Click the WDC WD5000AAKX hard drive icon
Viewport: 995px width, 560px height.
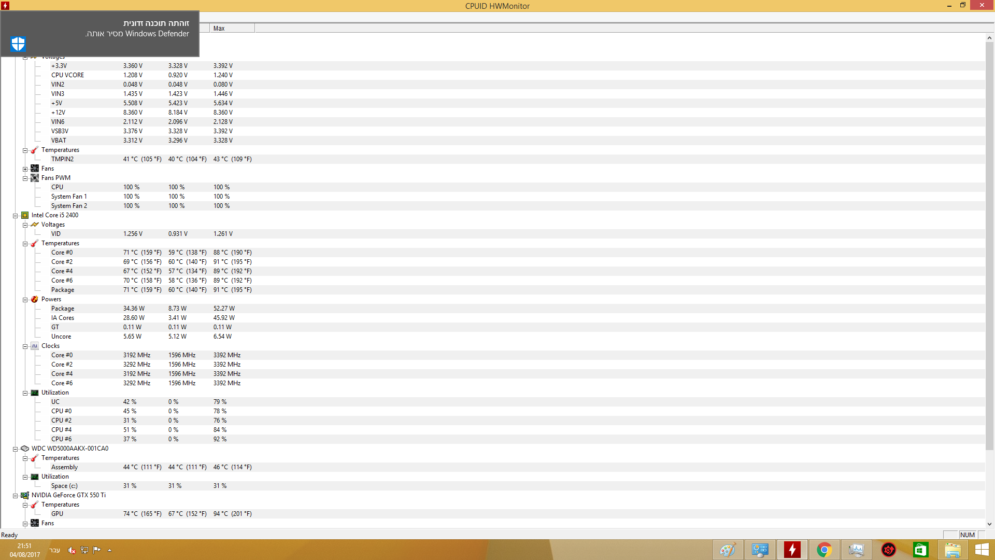[25, 448]
